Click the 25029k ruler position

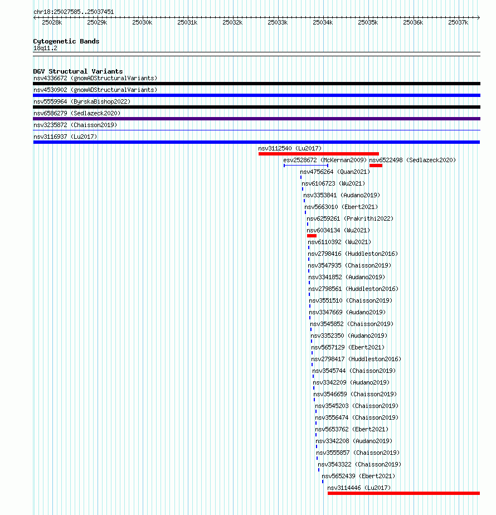tap(97, 23)
